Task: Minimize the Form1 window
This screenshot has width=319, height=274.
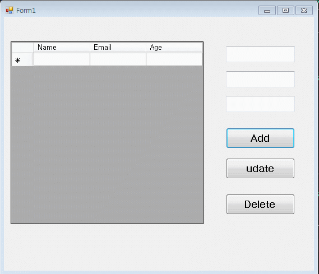Action: (x=267, y=11)
